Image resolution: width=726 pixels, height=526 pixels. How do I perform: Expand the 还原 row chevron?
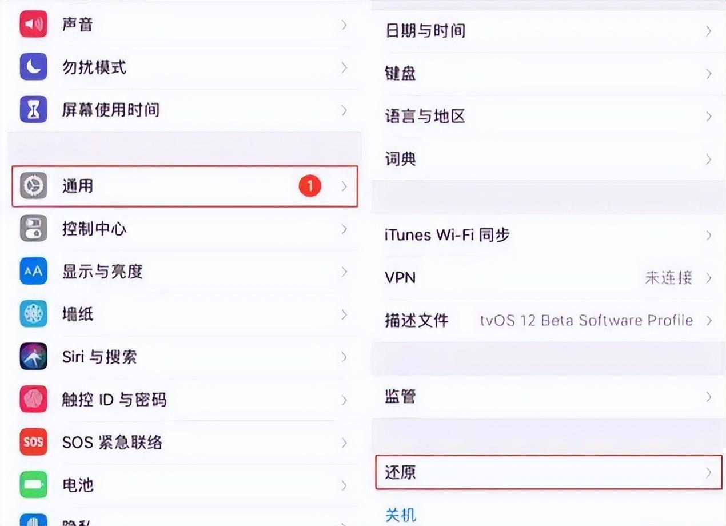tap(708, 473)
